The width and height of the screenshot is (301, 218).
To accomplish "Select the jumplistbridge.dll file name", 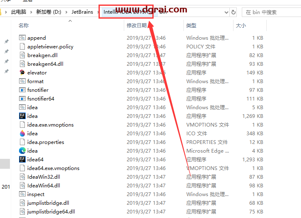I will point(48,203).
